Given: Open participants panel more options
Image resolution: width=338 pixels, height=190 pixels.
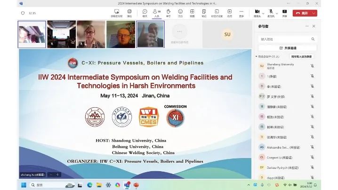Looking at the screenshot, I should point(307,26).
